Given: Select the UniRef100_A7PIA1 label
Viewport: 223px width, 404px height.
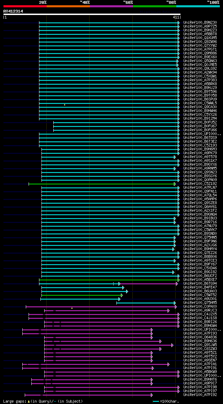Looking at the screenshot, I should click(200, 364).
